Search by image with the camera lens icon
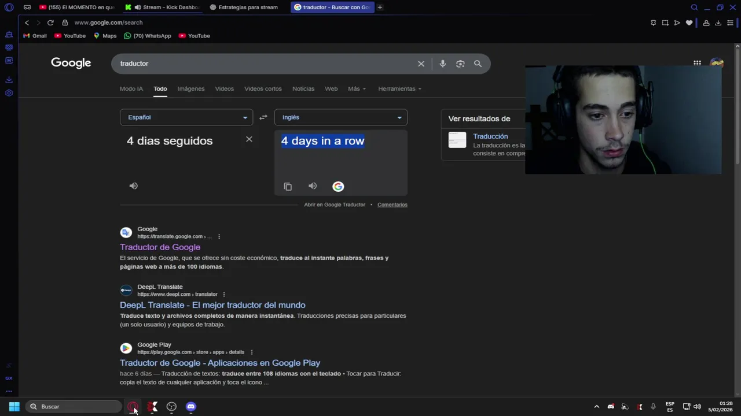The height and width of the screenshot is (416, 741). click(460, 64)
